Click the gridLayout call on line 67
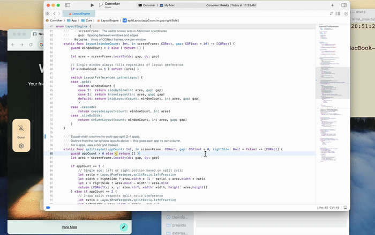This screenshot has width=375, height=235. tap(117, 99)
